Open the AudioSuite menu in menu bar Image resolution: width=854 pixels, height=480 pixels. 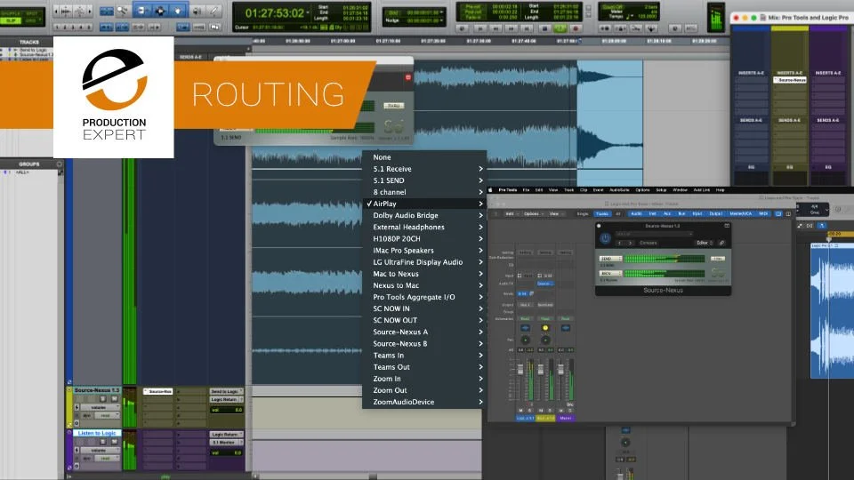[x=619, y=190]
